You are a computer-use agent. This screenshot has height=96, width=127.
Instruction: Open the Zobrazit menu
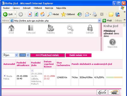click(x=27, y=8)
